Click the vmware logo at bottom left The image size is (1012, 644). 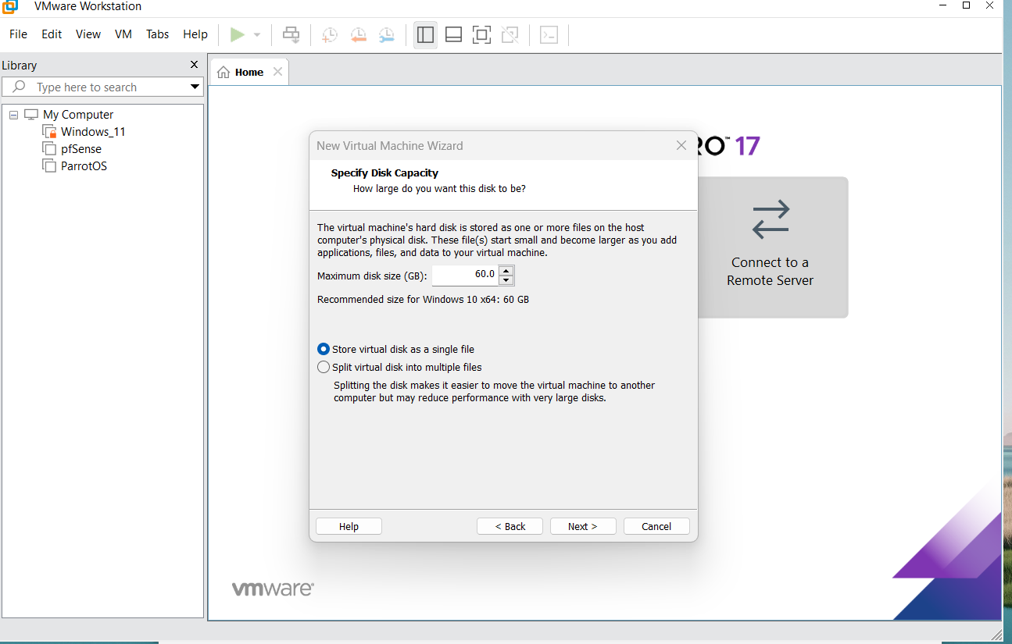pyautogui.click(x=273, y=589)
